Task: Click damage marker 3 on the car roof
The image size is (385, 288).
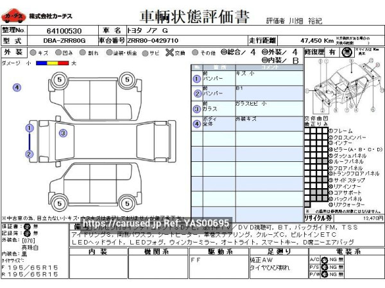Action: (x=63, y=133)
